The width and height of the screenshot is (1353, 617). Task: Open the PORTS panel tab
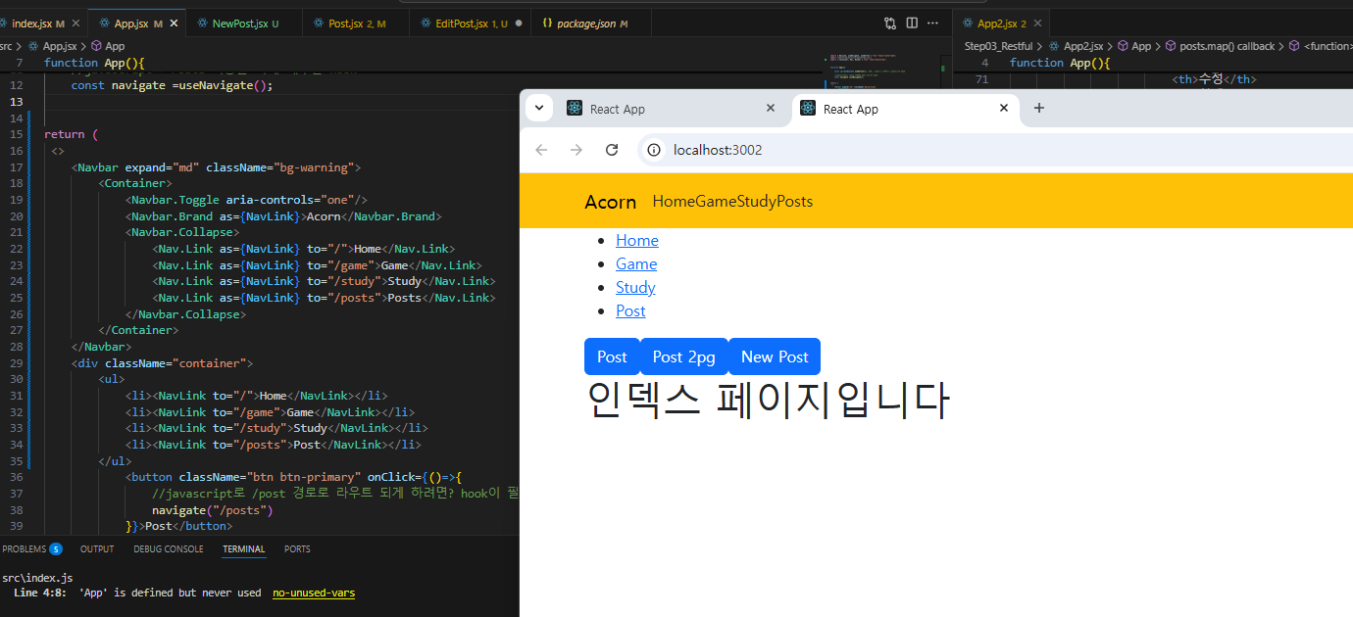pos(297,549)
